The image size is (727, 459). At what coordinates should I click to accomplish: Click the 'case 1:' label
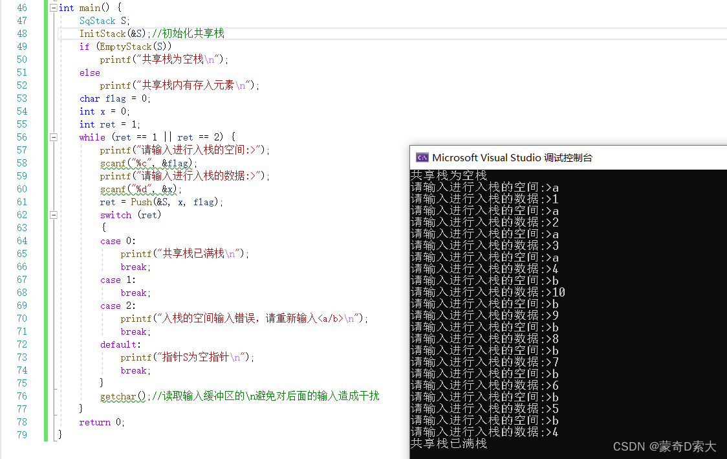tap(118, 280)
